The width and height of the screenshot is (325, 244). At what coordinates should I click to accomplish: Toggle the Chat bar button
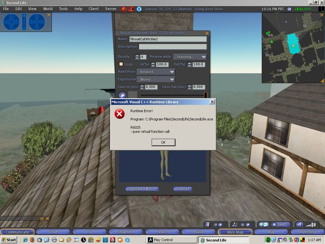(53, 232)
